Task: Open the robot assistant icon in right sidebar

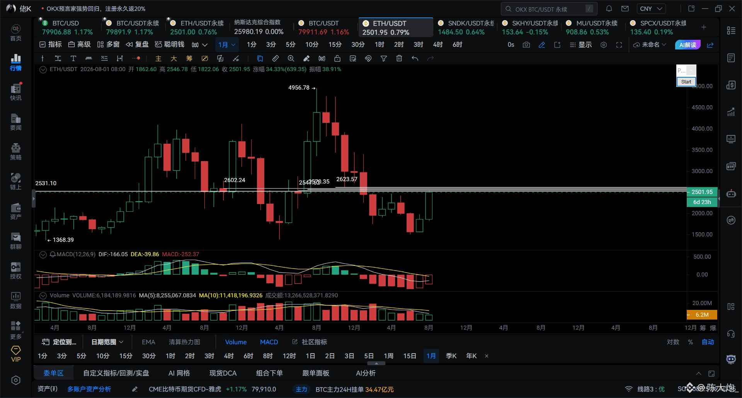Action: (x=731, y=194)
